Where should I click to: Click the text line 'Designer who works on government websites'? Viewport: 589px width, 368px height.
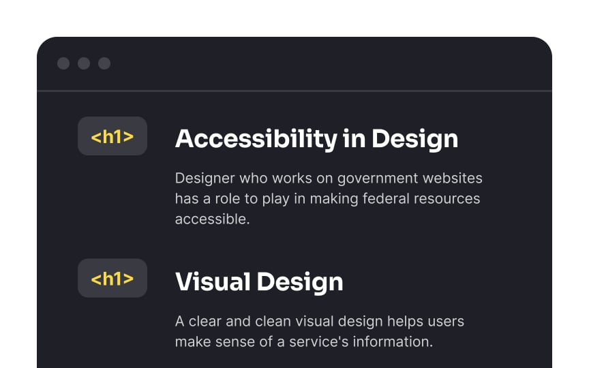(329, 179)
